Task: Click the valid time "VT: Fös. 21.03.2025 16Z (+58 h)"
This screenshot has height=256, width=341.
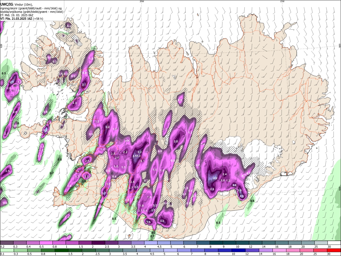Action: pos(22,19)
